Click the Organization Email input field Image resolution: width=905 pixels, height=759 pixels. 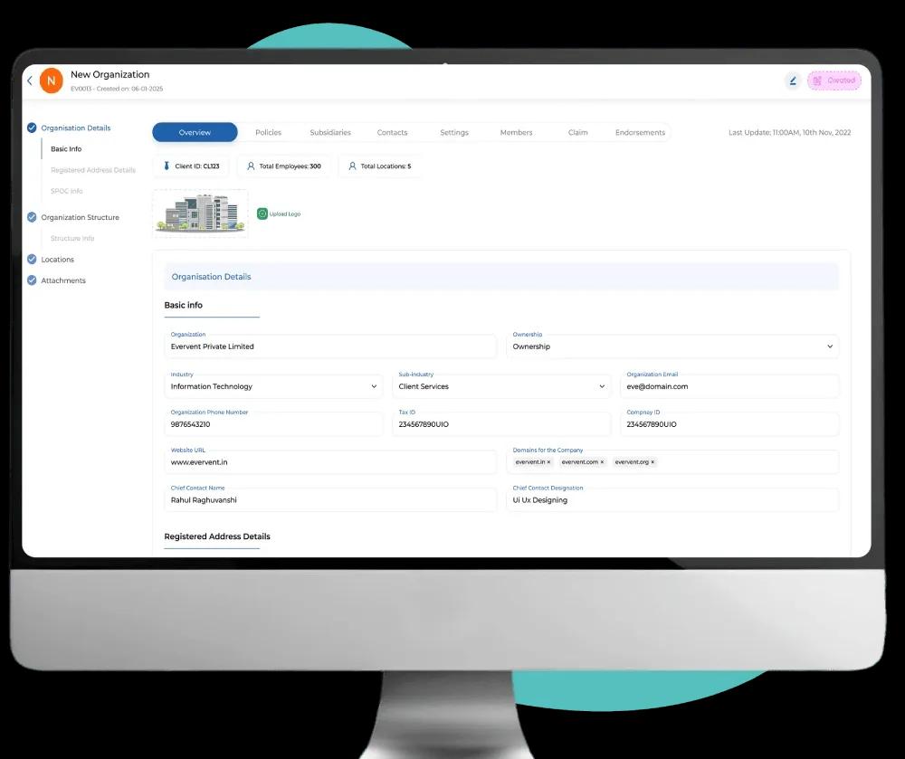731,386
